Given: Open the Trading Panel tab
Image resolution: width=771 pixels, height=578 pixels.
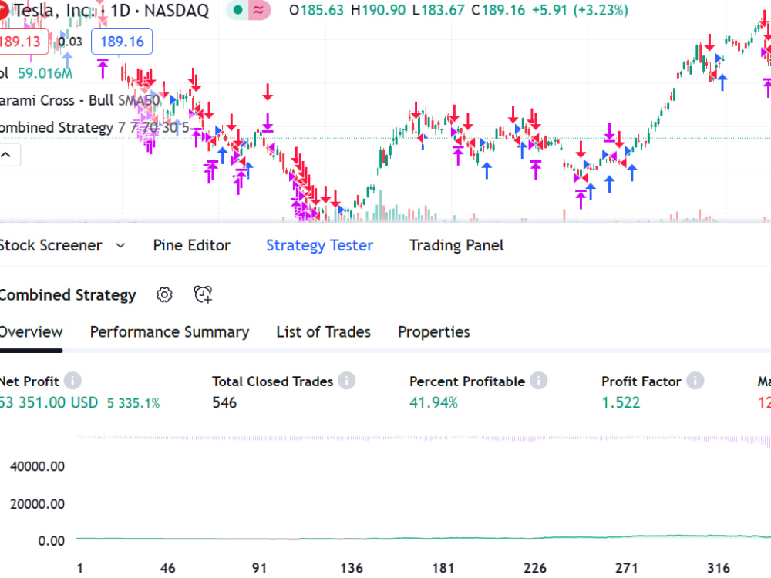Looking at the screenshot, I should (x=456, y=245).
